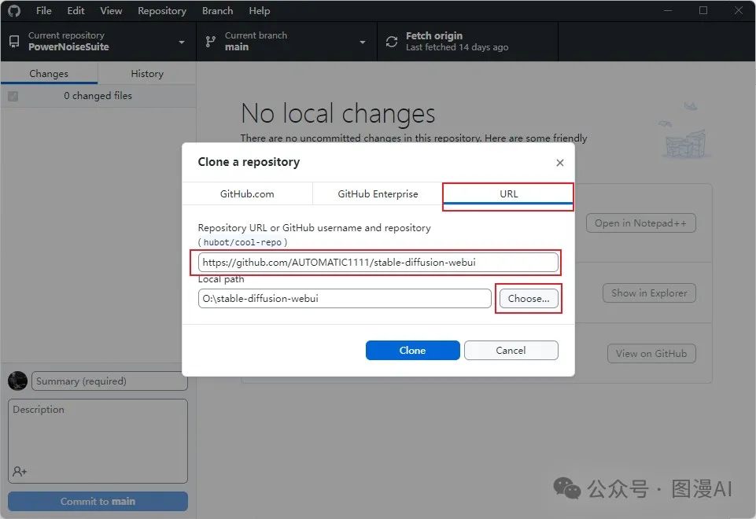Open the Branch menu
Viewport: 756px width, 519px height.
click(x=217, y=10)
